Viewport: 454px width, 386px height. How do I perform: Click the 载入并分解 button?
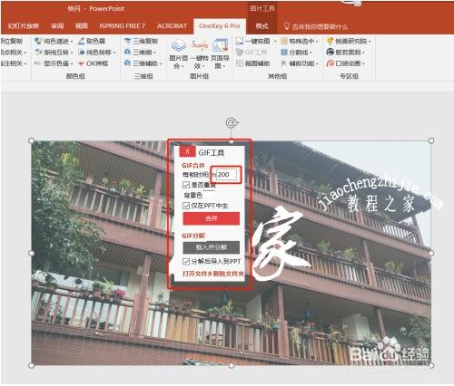pos(212,247)
